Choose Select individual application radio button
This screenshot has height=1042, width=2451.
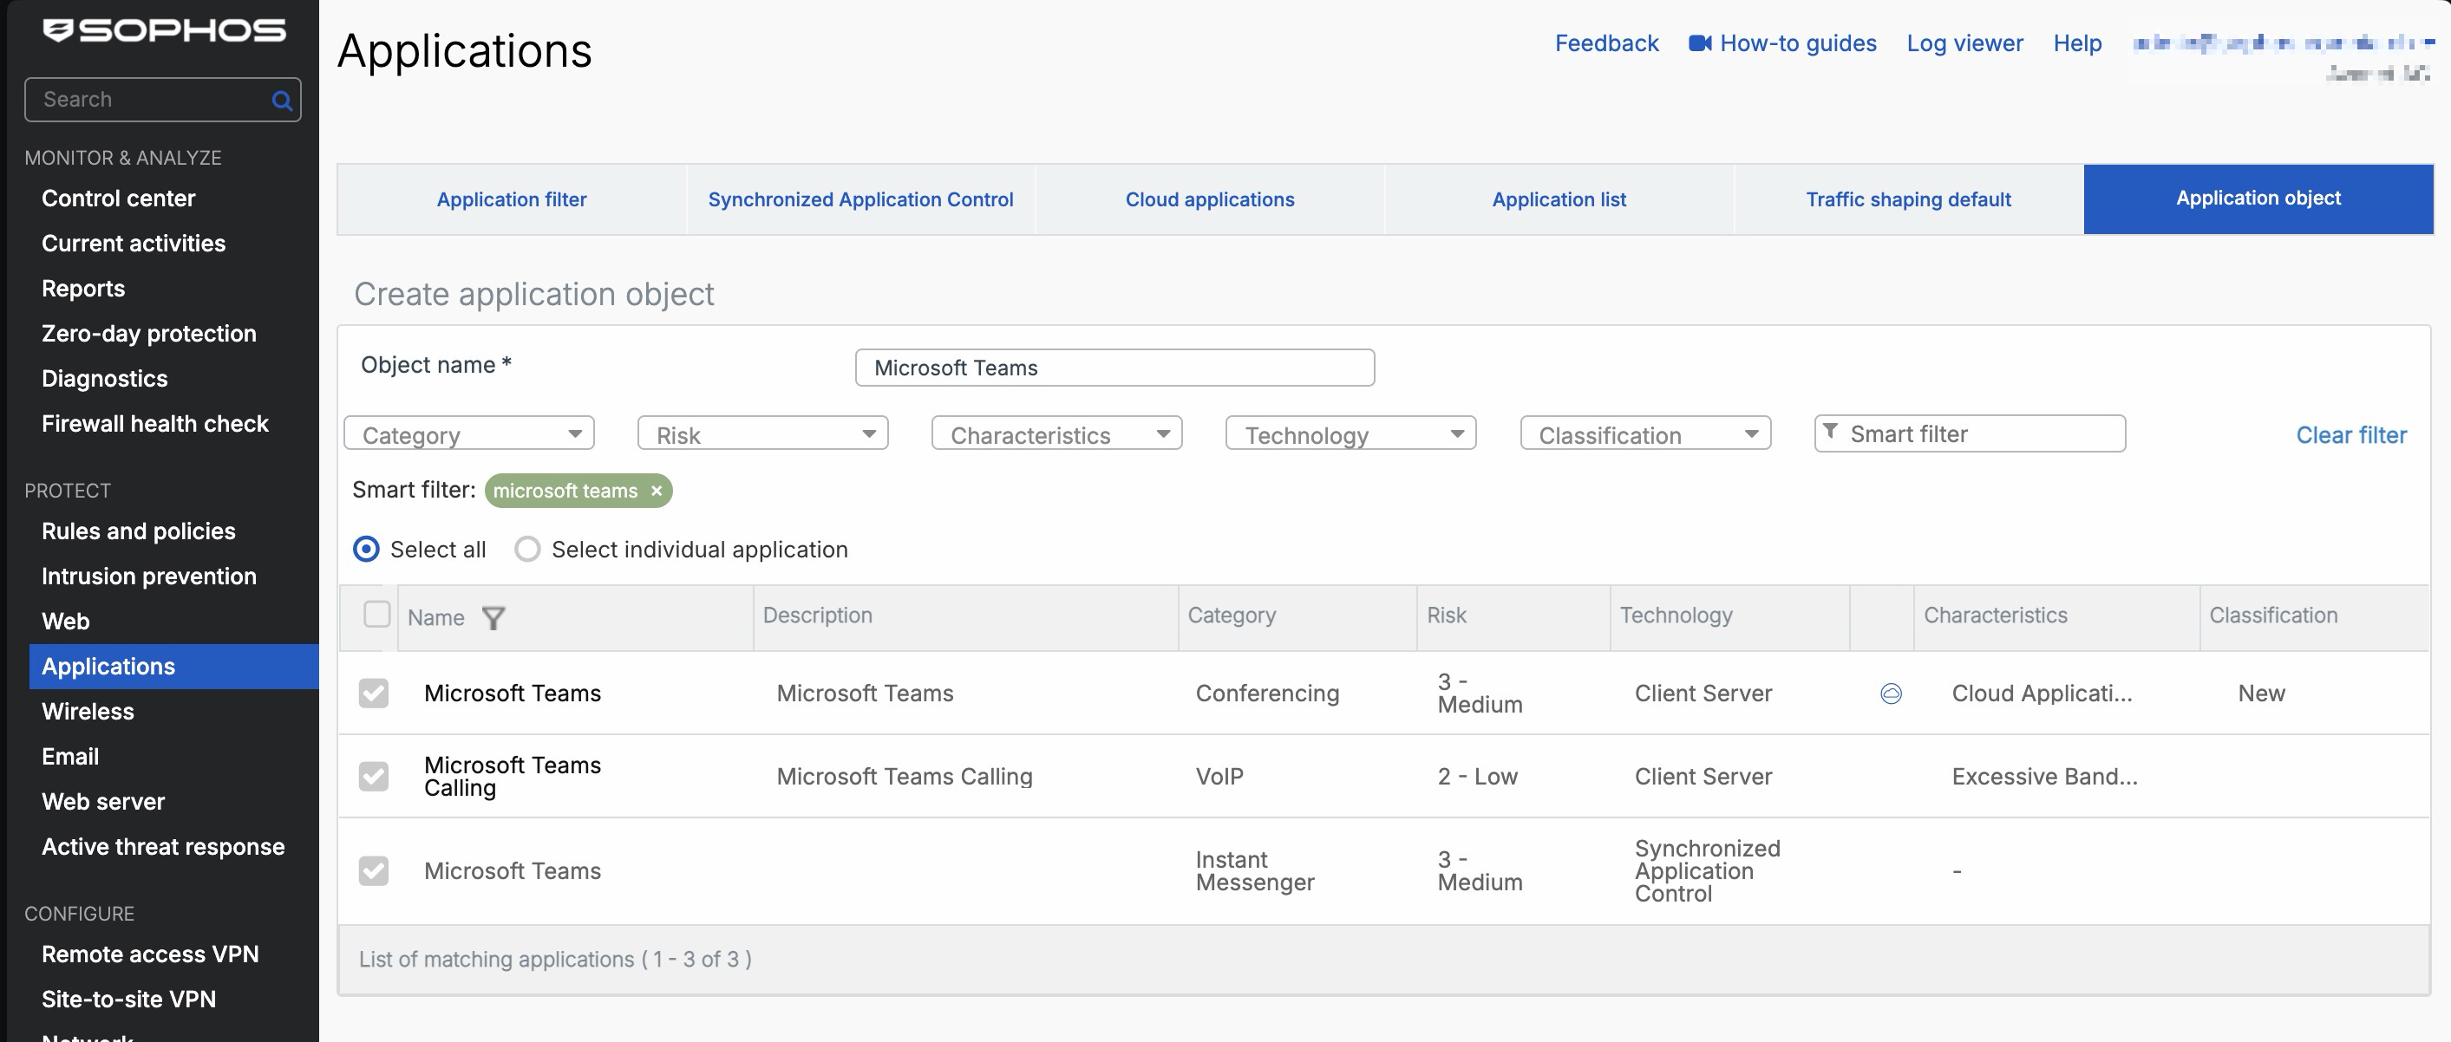click(527, 550)
